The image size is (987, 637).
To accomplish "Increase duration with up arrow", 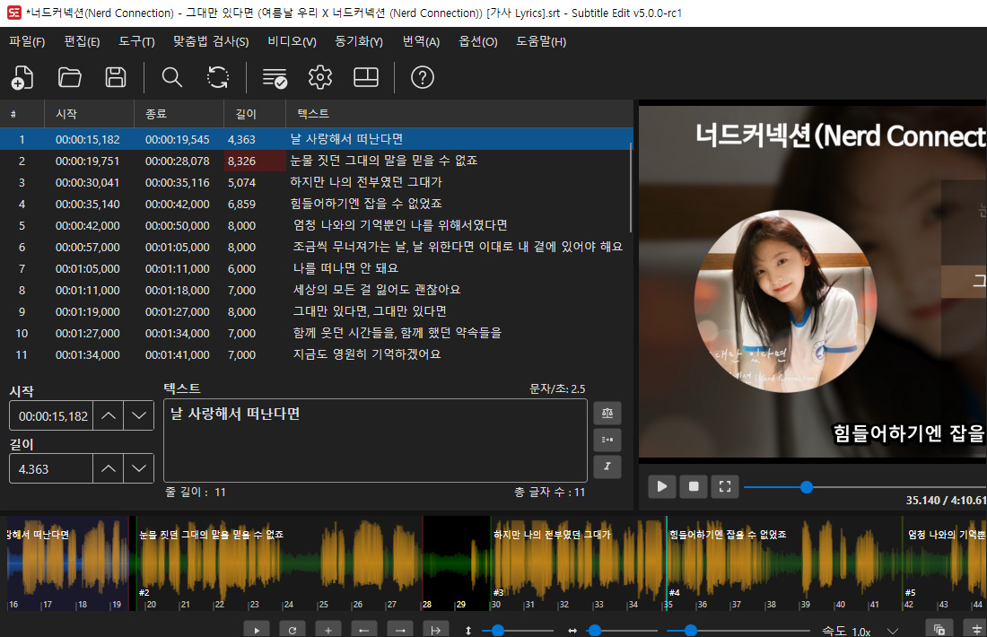I will [x=109, y=469].
